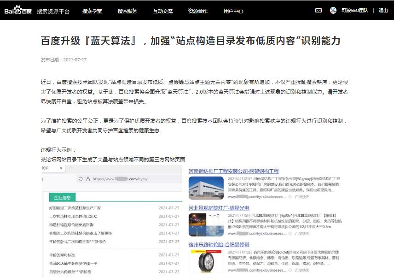
Task: Click the steel factory building thumbnail
Action: pos(206,188)
